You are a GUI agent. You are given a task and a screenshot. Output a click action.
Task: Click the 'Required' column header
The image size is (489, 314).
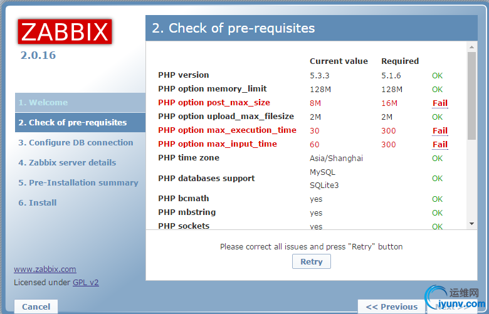coord(400,61)
